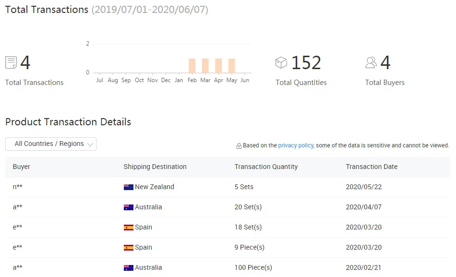The image size is (456, 277).
Task: Click the Total Buyers people icon
Action: 371,62
